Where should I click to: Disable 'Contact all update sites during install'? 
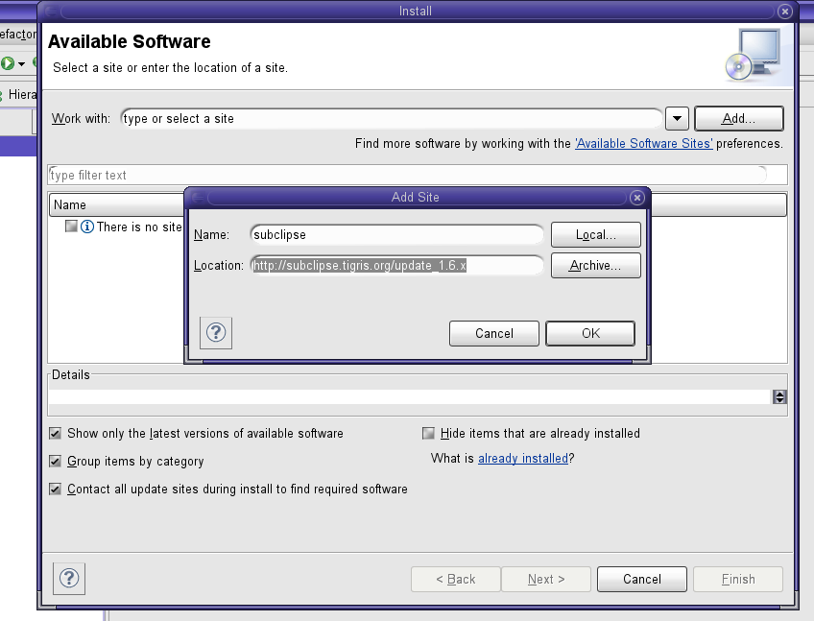click(56, 490)
